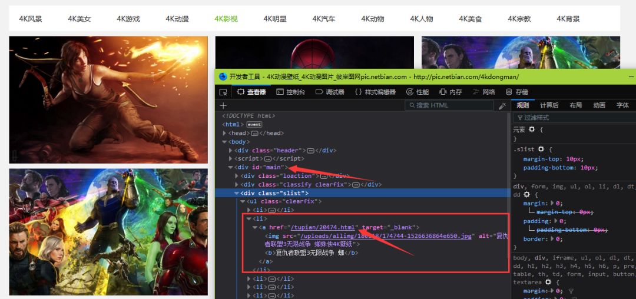The height and width of the screenshot is (299, 636).
Task: Open the 4K动漫 category link
Action: [177, 19]
